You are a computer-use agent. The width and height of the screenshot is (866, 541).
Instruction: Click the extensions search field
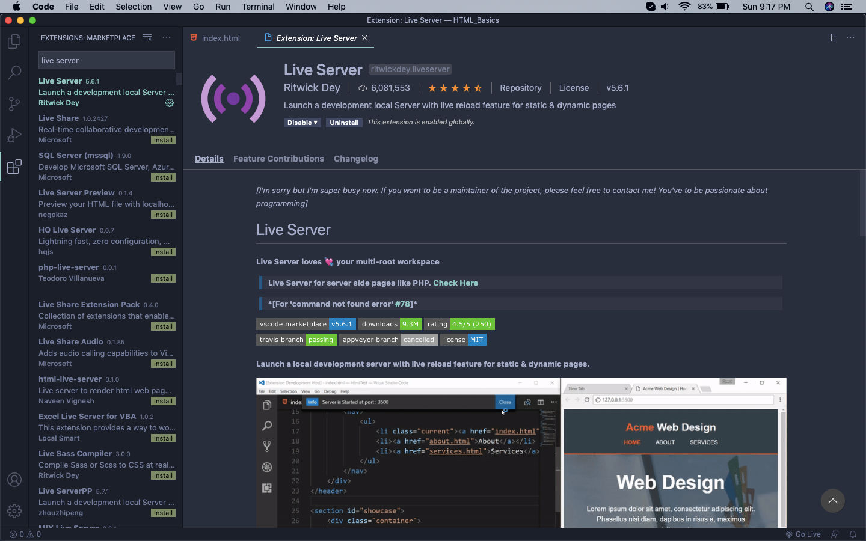tap(106, 60)
